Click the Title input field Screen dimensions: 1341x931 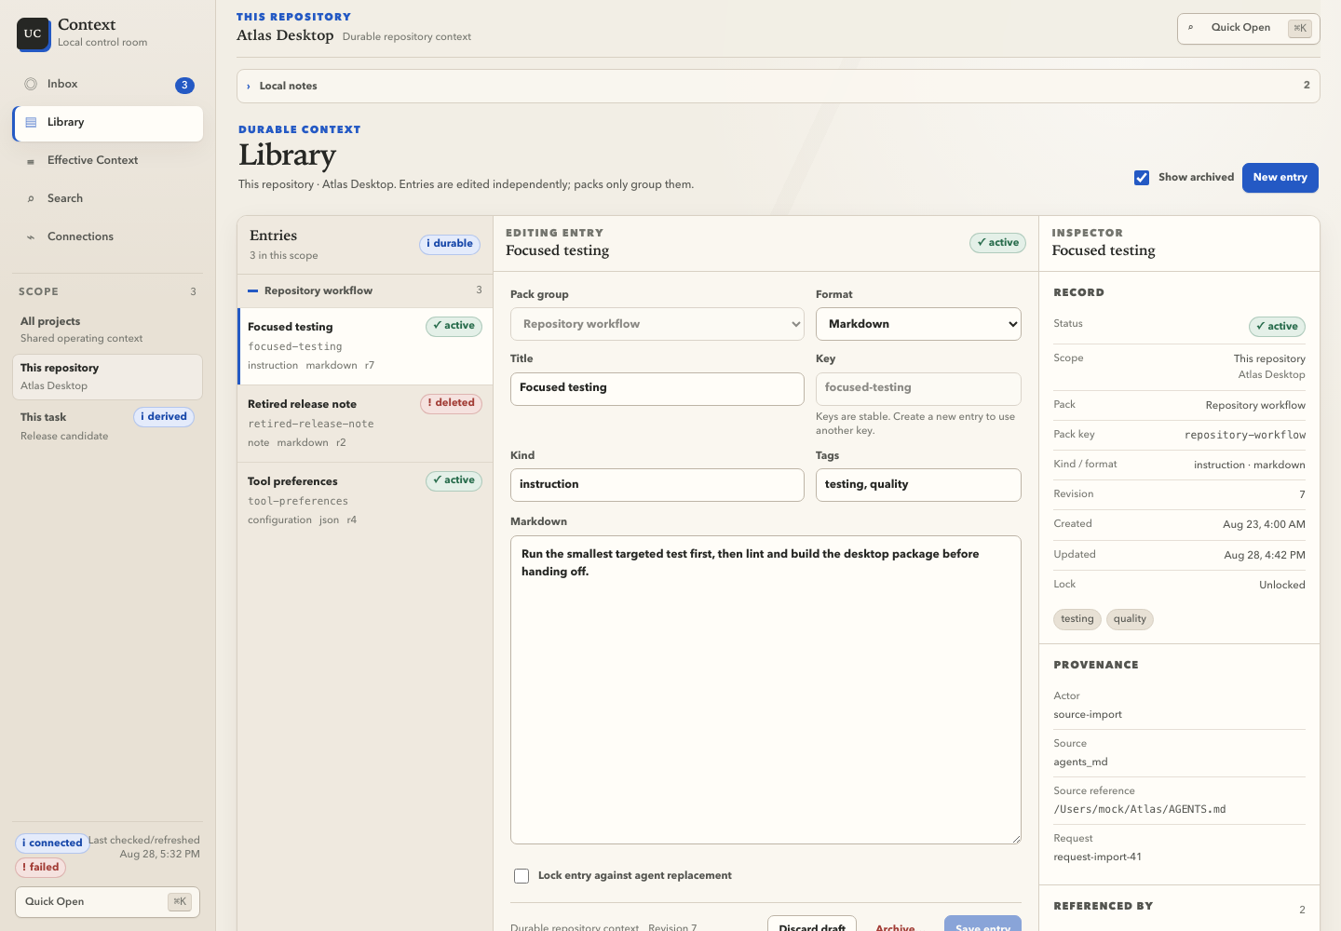coord(657,389)
